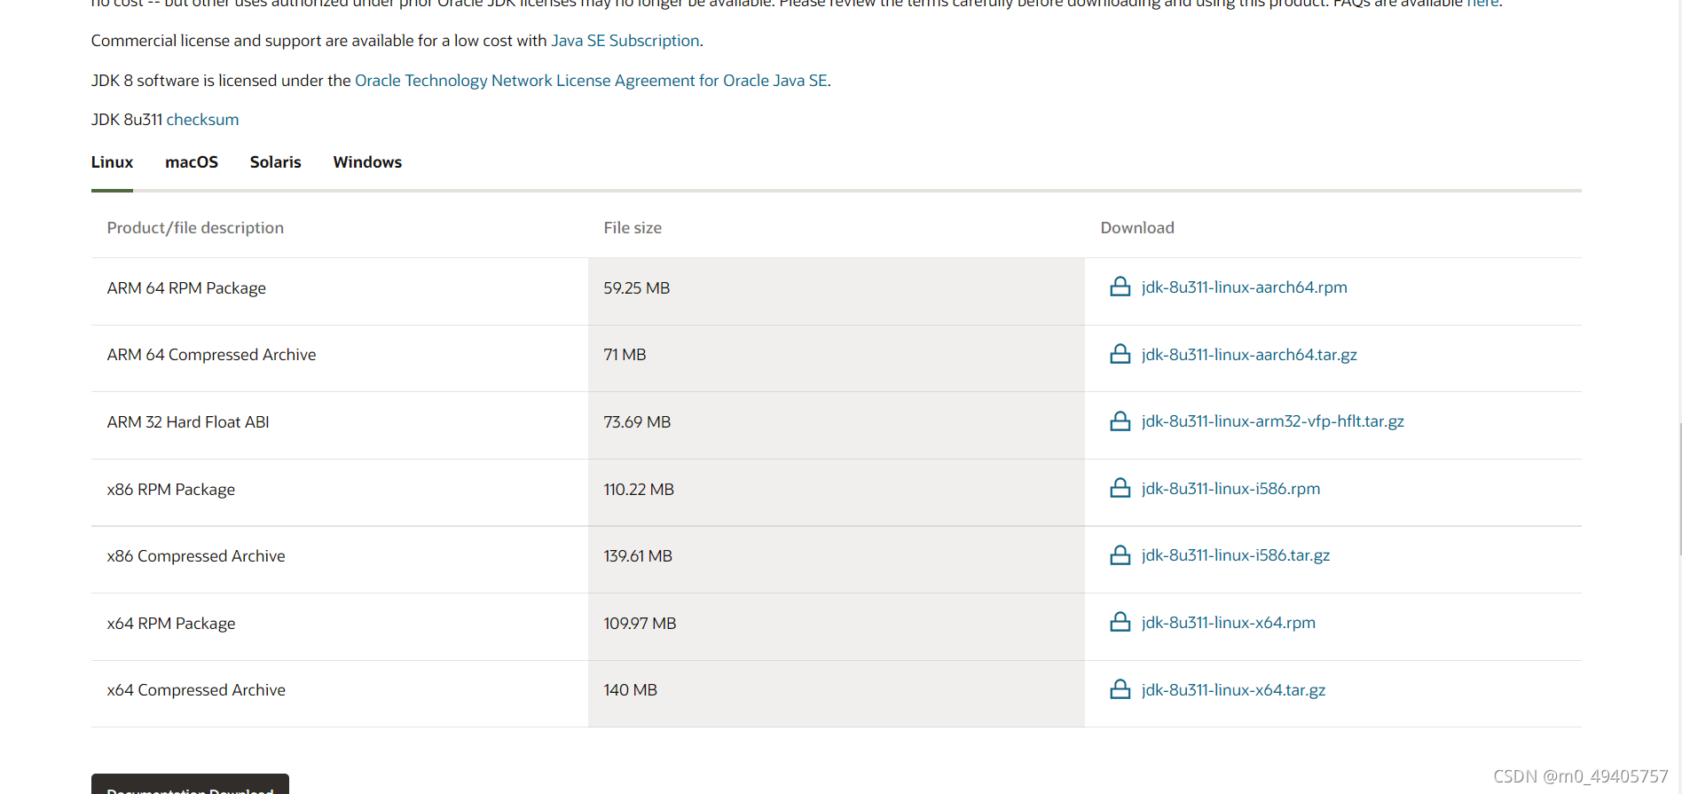
Task: Download jdk-8u311-linux-x64.tar.gz
Action: click(1233, 690)
